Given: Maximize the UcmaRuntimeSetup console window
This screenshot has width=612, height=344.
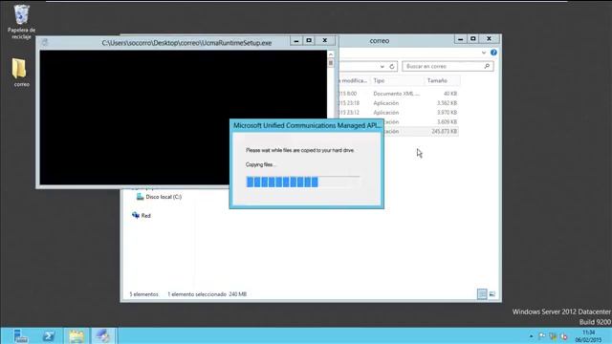Looking at the screenshot, I should pyautogui.click(x=309, y=40).
